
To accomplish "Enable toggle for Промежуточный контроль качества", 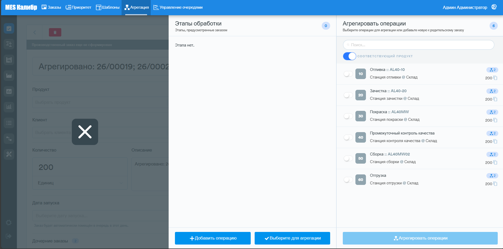I will tap(348, 137).
